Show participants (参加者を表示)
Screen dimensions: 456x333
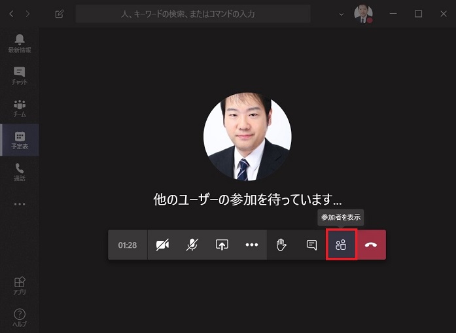coord(341,245)
